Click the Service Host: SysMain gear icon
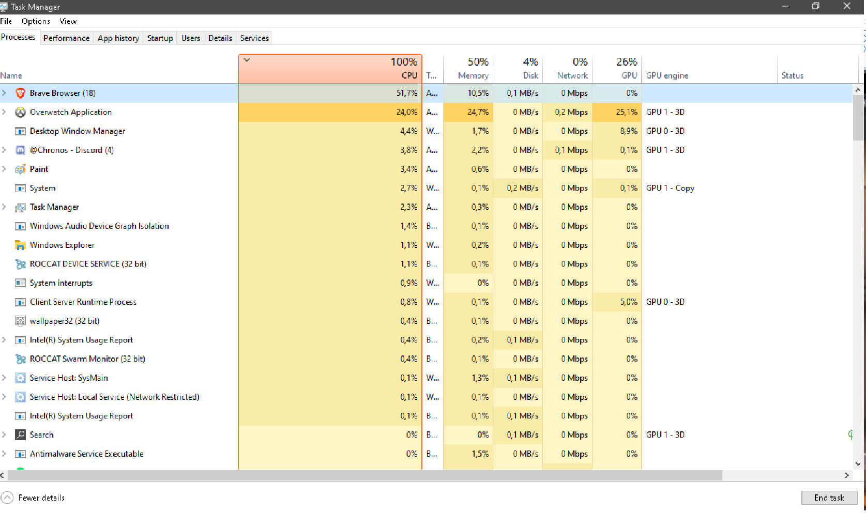 point(20,378)
